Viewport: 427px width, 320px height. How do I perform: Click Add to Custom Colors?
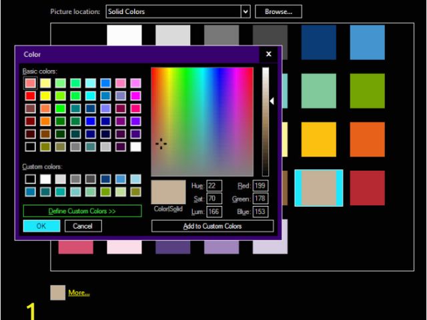(212, 226)
